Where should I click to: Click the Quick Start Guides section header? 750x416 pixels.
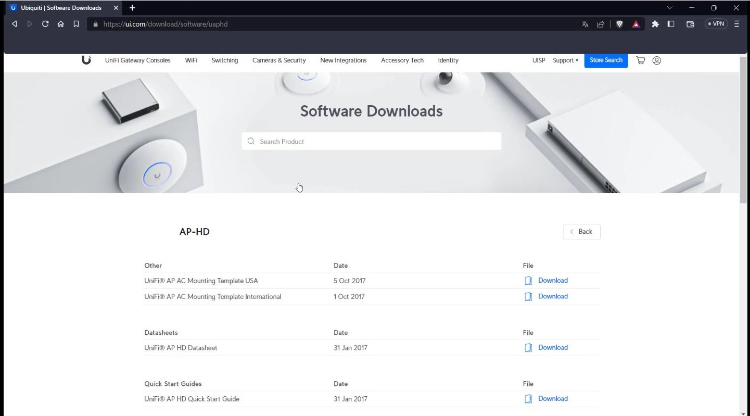click(x=173, y=384)
